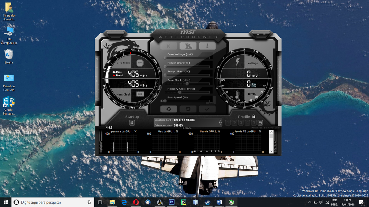Screen dimensions: 369x207
Task: Select profile slot 1
Action: click(x=228, y=123)
